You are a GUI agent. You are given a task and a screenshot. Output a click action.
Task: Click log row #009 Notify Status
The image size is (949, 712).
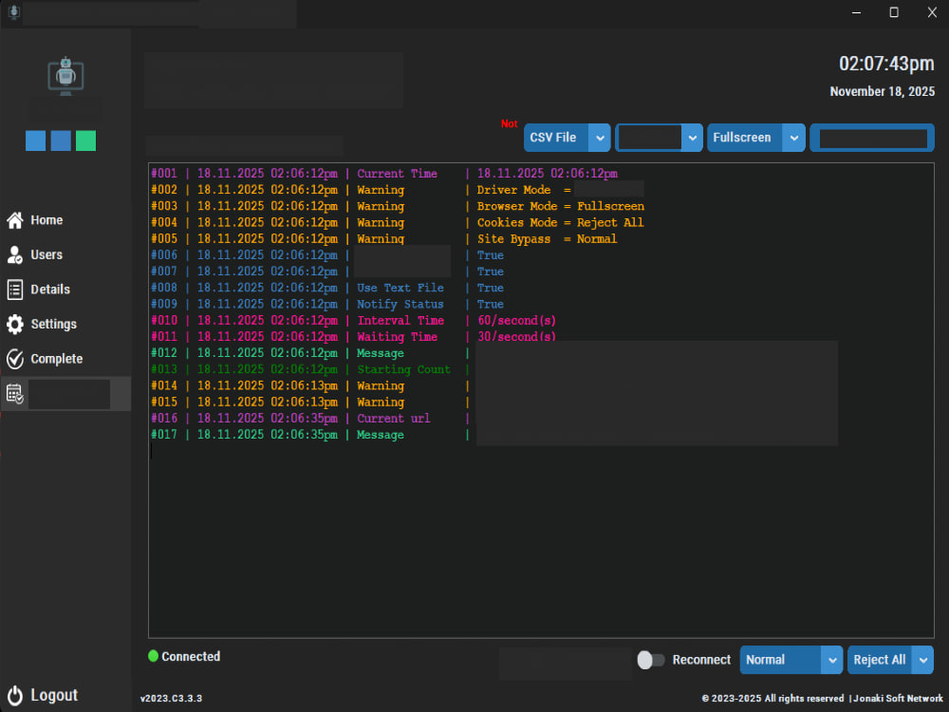(x=327, y=305)
